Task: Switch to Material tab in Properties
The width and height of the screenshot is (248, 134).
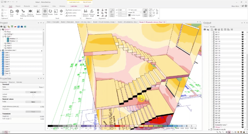Action: [19, 82]
